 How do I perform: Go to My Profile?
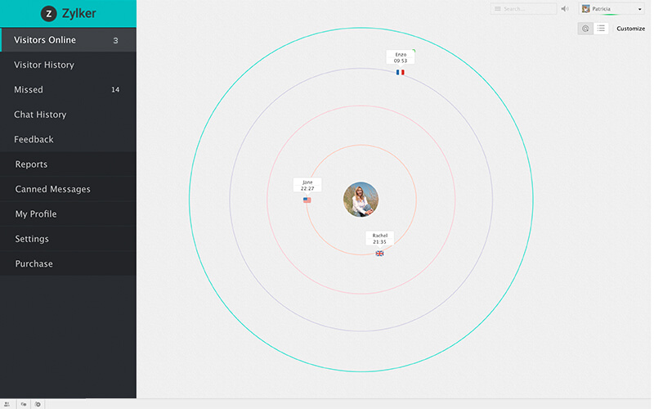(x=68, y=213)
